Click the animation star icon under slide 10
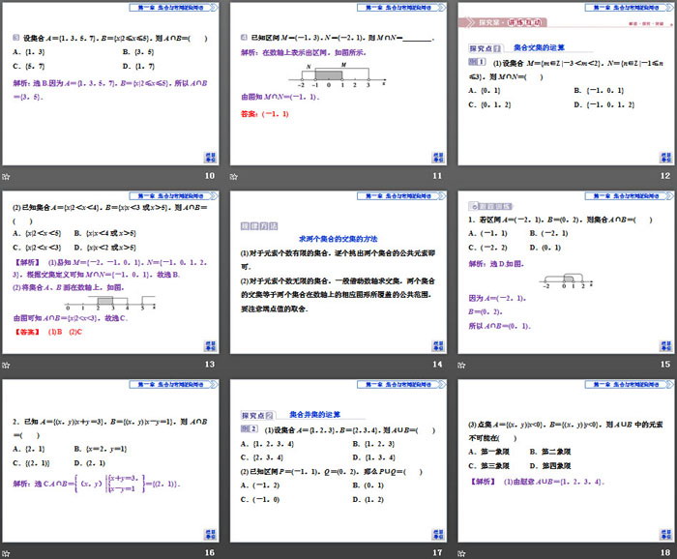677x559 pixels. [x=6, y=176]
